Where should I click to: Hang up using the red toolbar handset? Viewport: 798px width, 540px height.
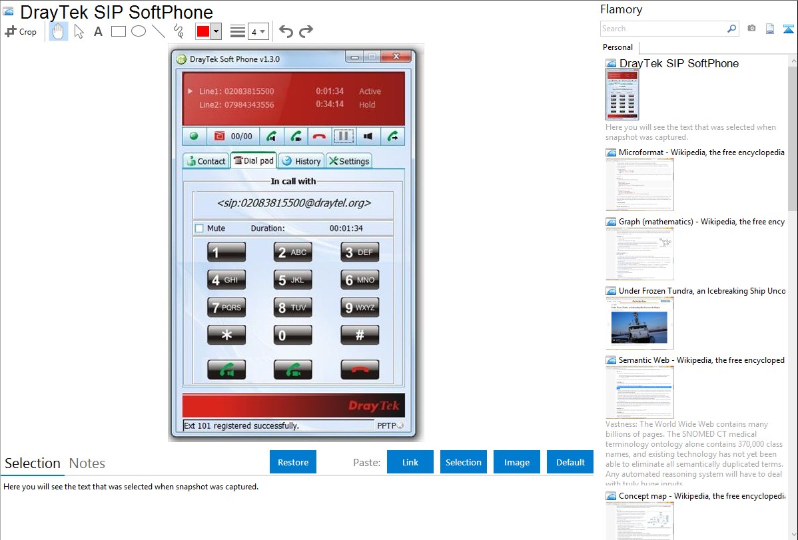320,136
